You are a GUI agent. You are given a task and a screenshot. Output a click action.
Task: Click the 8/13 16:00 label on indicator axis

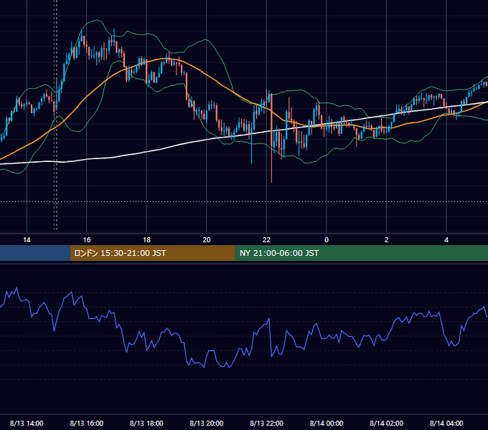pyautogui.click(x=87, y=423)
